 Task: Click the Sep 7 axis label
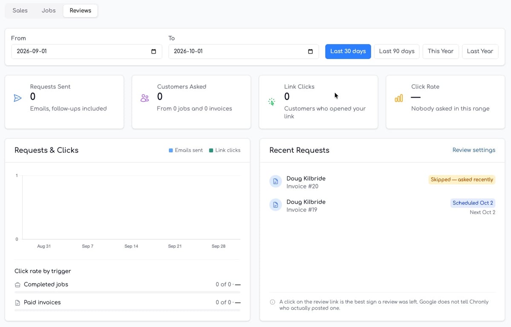pyautogui.click(x=88, y=246)
